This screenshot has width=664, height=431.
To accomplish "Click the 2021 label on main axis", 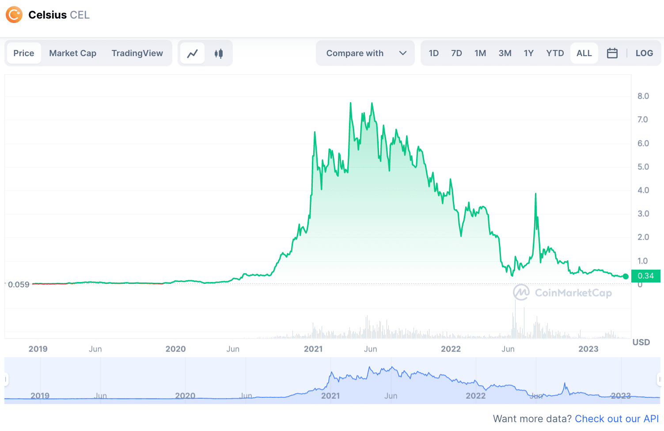I will [x=313, y=349].
